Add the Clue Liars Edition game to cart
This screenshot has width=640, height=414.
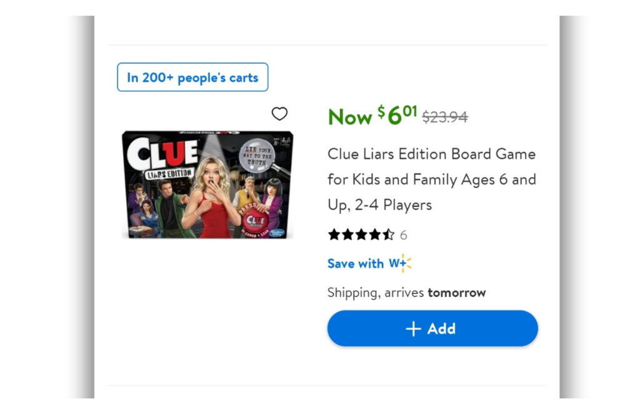(x=432, y=329)
